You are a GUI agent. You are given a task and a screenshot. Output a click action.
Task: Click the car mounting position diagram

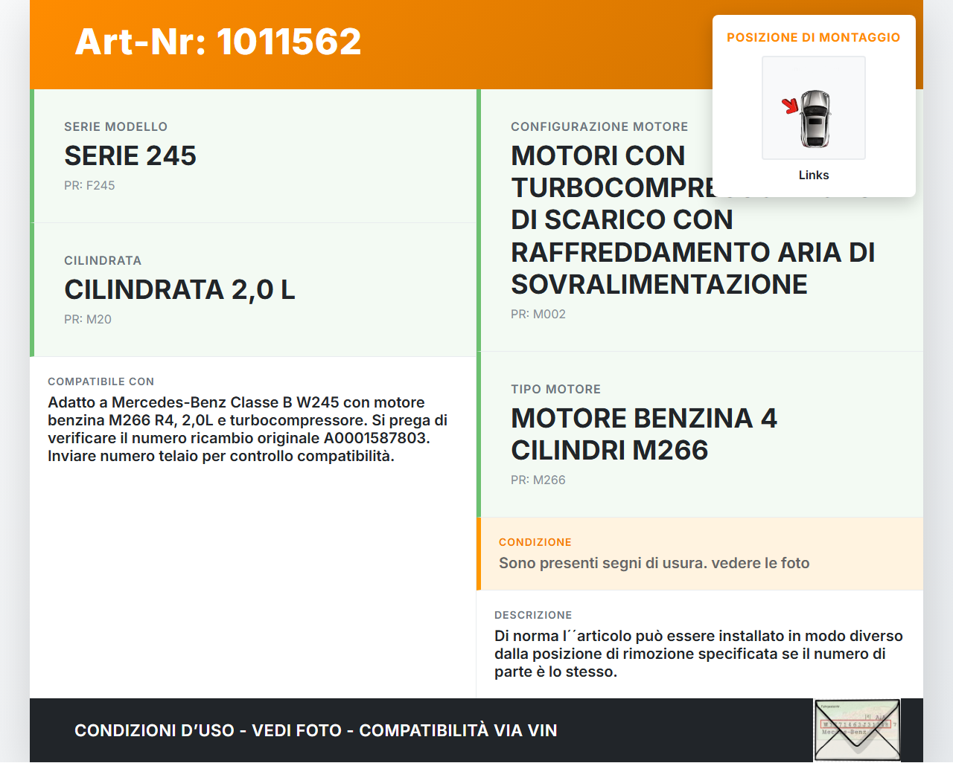tap(814, 108)
